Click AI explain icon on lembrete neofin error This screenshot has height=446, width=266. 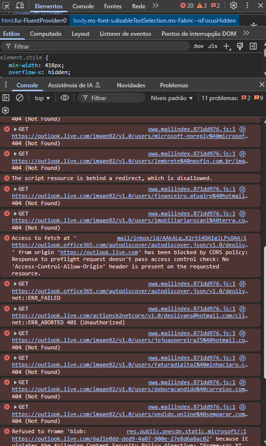pyautogui.click(x=242, y=154)
